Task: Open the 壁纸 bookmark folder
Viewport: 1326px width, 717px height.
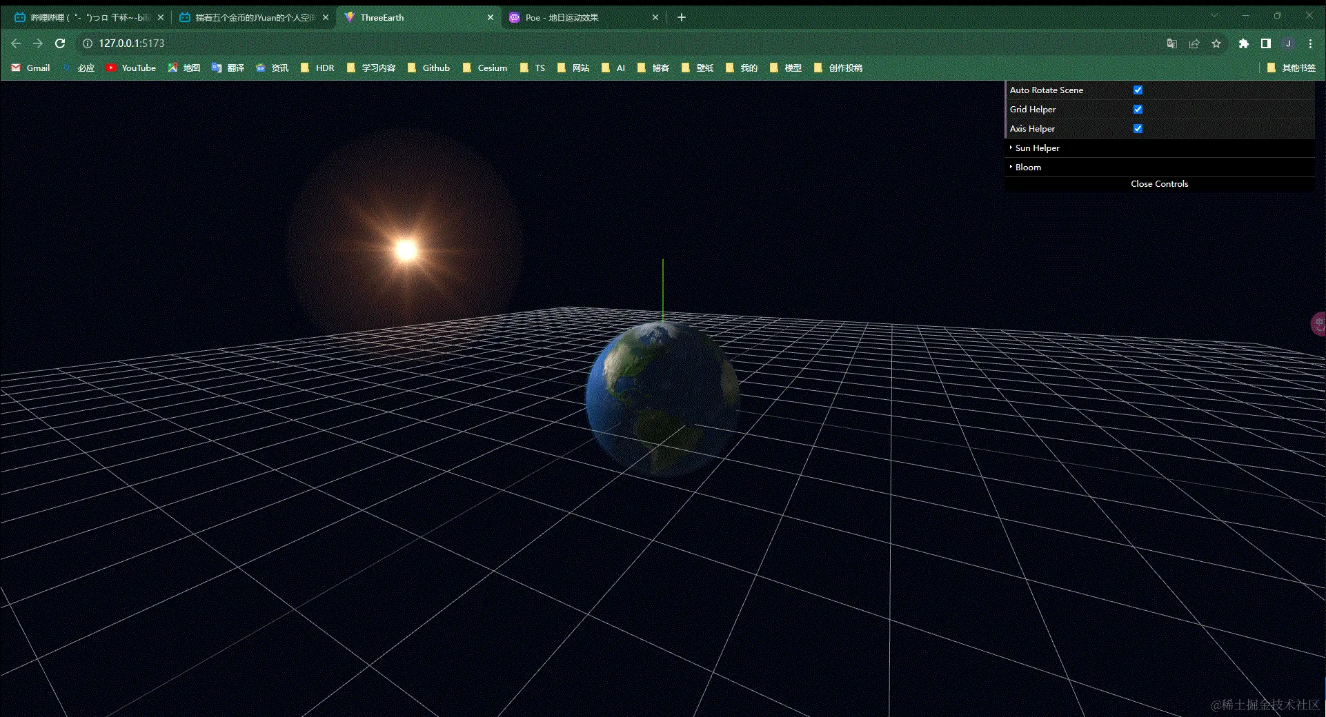Action: 697,68
